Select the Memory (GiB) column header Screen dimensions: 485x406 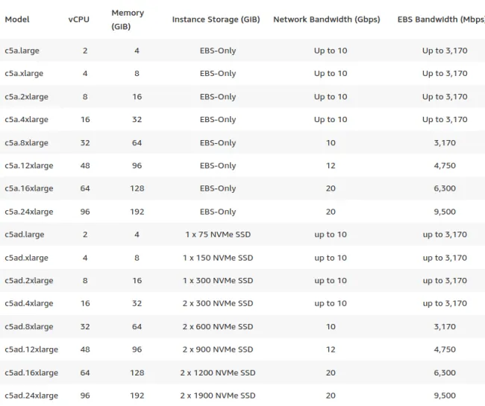[128, 19]
